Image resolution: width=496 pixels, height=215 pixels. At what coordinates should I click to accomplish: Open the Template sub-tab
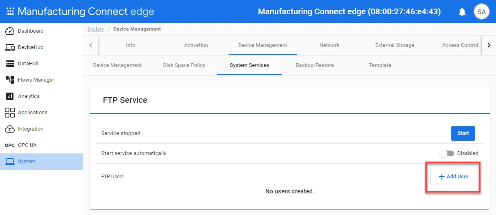pos(380,65)
